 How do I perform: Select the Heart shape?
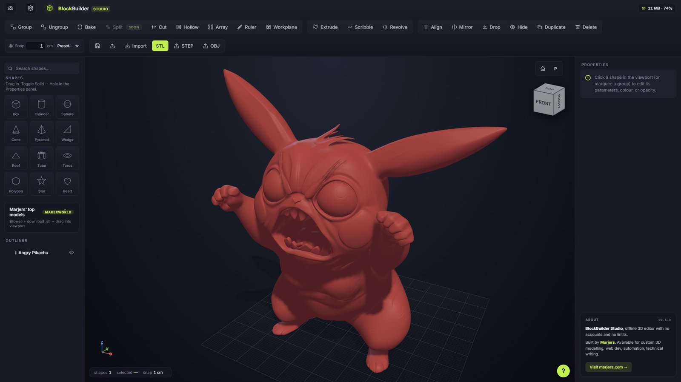pyautogui.click(x=67, y=184)
